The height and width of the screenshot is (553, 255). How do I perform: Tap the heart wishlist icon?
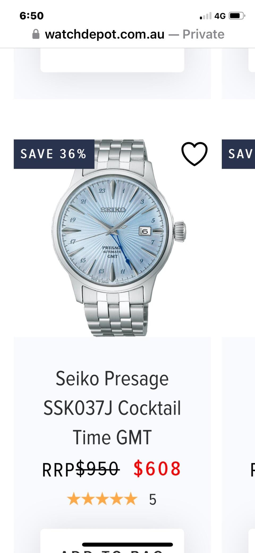(x=194, y=154)
